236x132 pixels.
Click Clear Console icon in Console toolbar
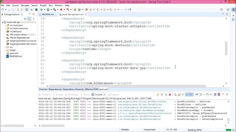coord(175,95)
